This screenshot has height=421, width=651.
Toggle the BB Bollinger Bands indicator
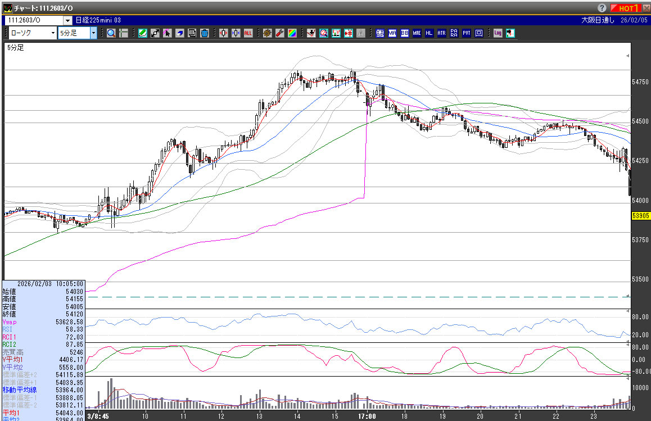coord(405,33)
